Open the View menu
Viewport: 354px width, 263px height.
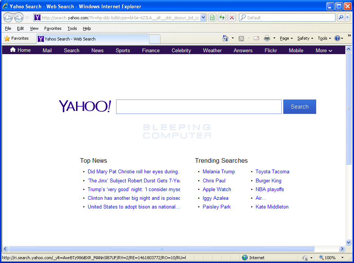tap(34, 28)
